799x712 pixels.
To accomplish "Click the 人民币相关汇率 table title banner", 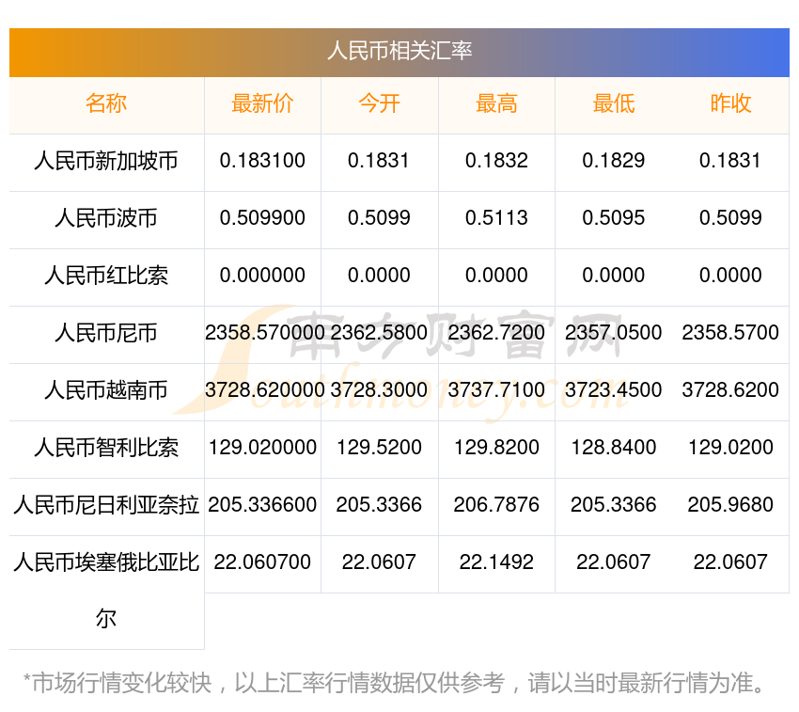I will pos(399,51).
